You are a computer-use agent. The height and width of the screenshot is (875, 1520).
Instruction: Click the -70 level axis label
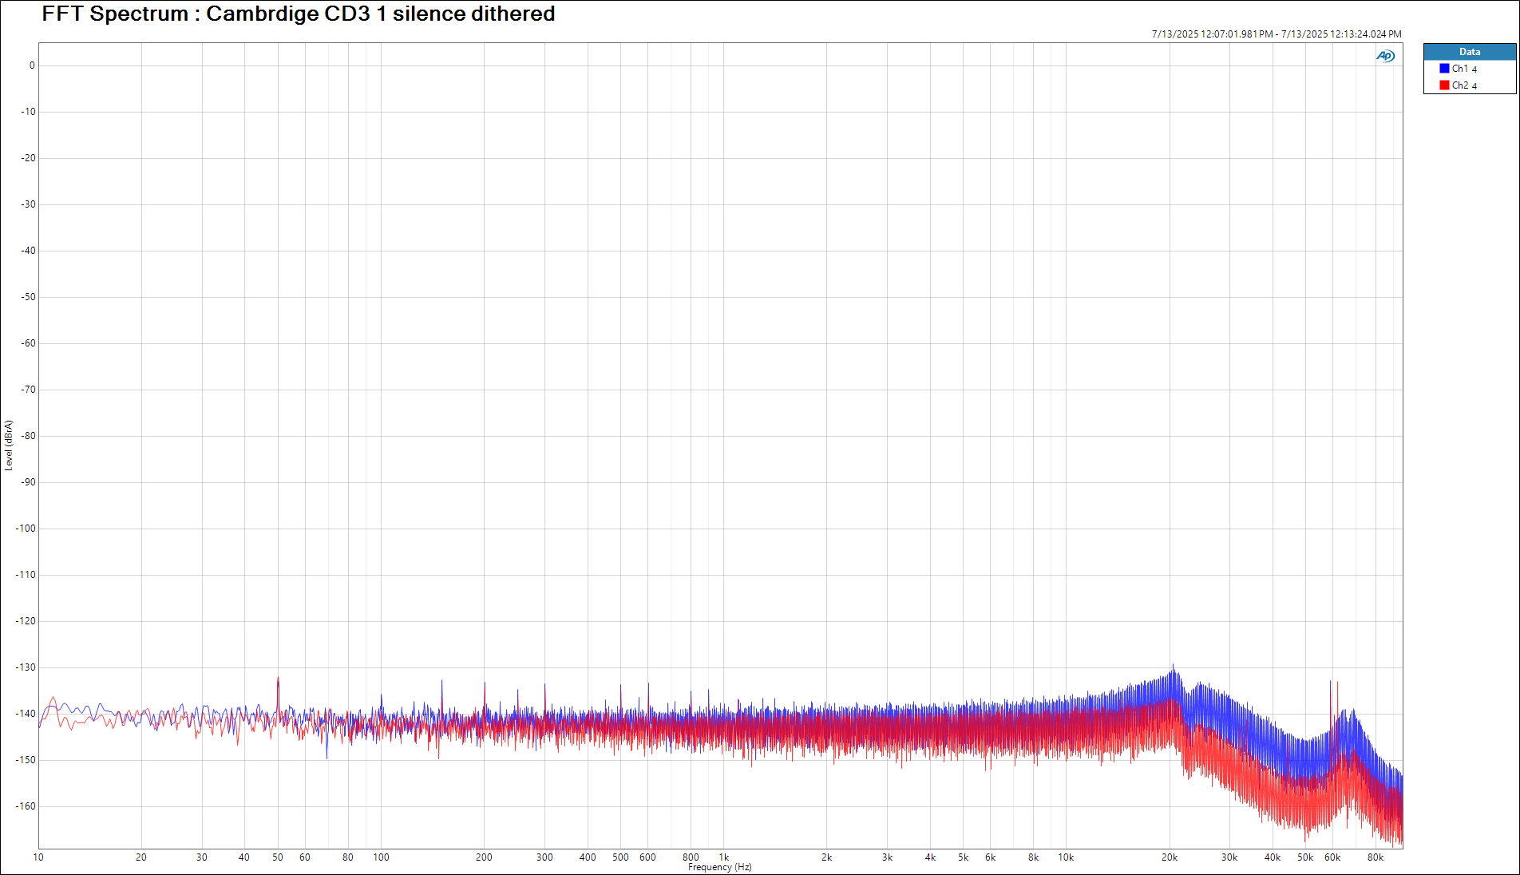[x=29, y=390]
